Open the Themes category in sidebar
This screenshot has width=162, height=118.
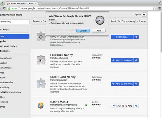click(x=3, y=107)
